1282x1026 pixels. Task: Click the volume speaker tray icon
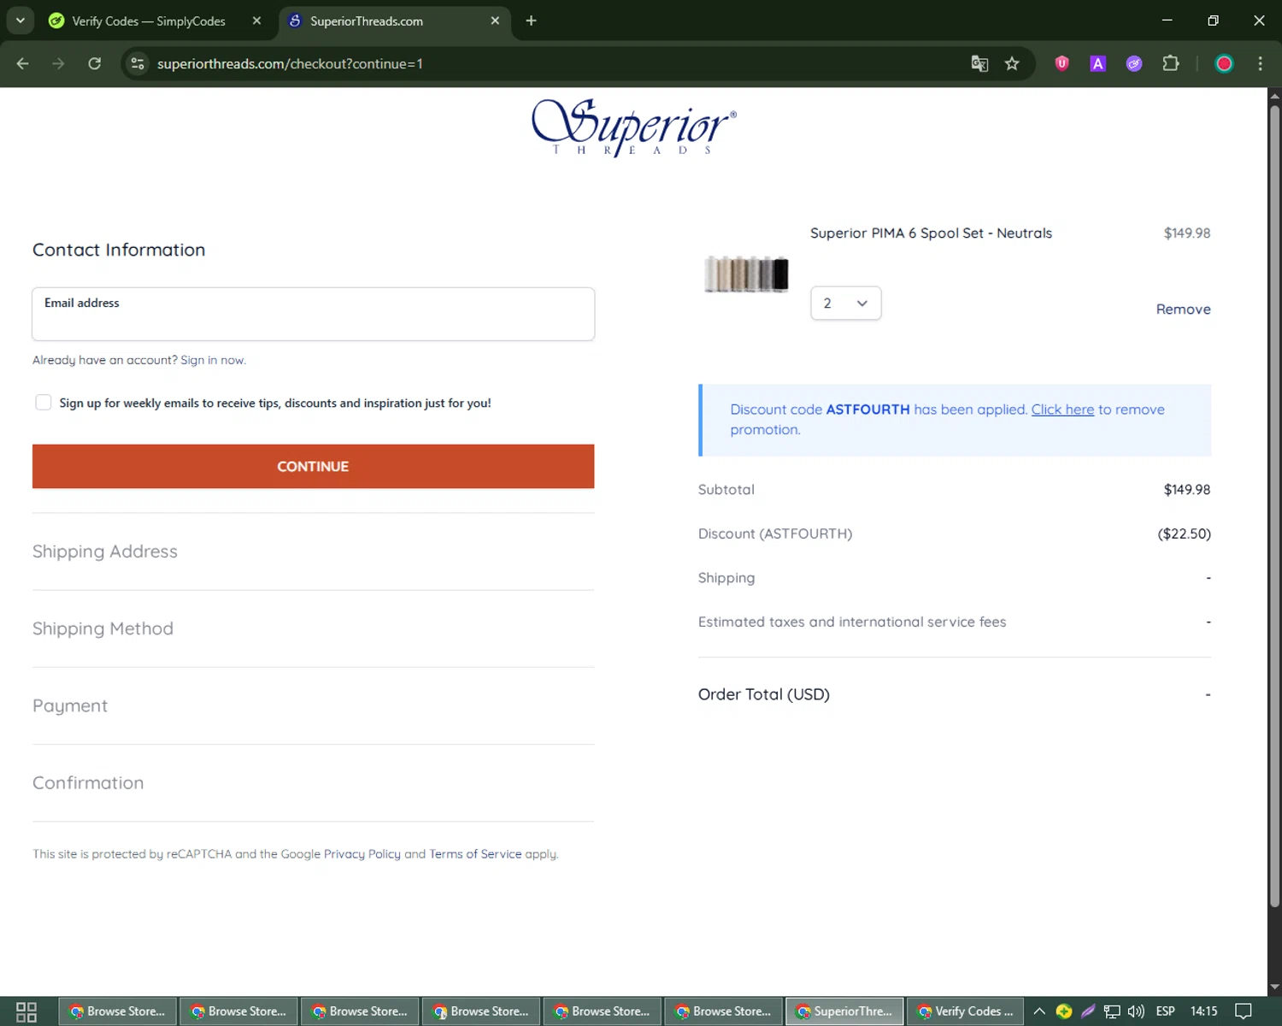(1136, 1011)
